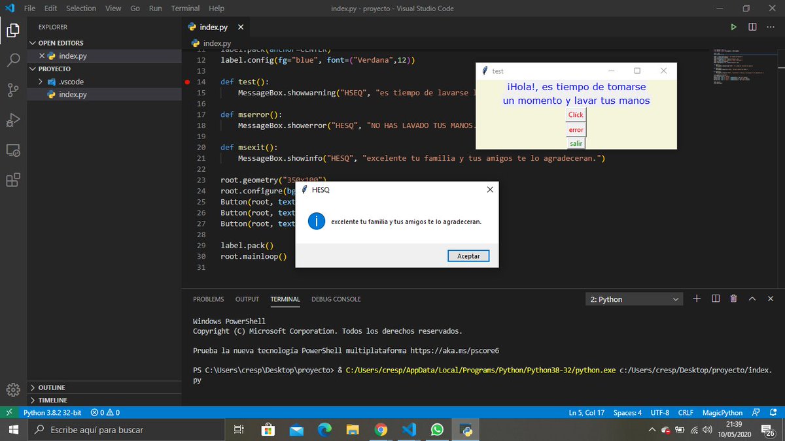Change encoding via 'UTF-8' status item
The image size is (785, 441).
click(660, 413)
